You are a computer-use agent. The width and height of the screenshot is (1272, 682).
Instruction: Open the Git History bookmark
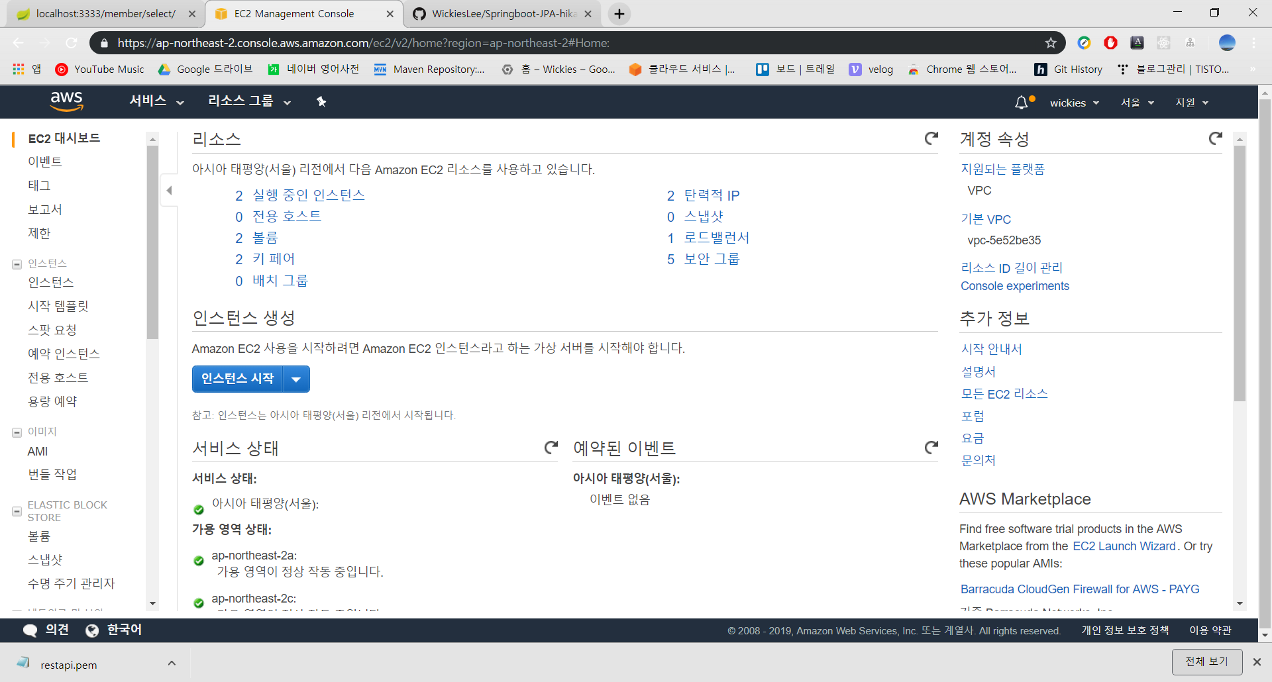pyautogui.click(x=1069, y=69)
